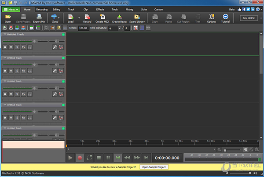
Task: Open the Track tab
Action: (x=71, y=10)
